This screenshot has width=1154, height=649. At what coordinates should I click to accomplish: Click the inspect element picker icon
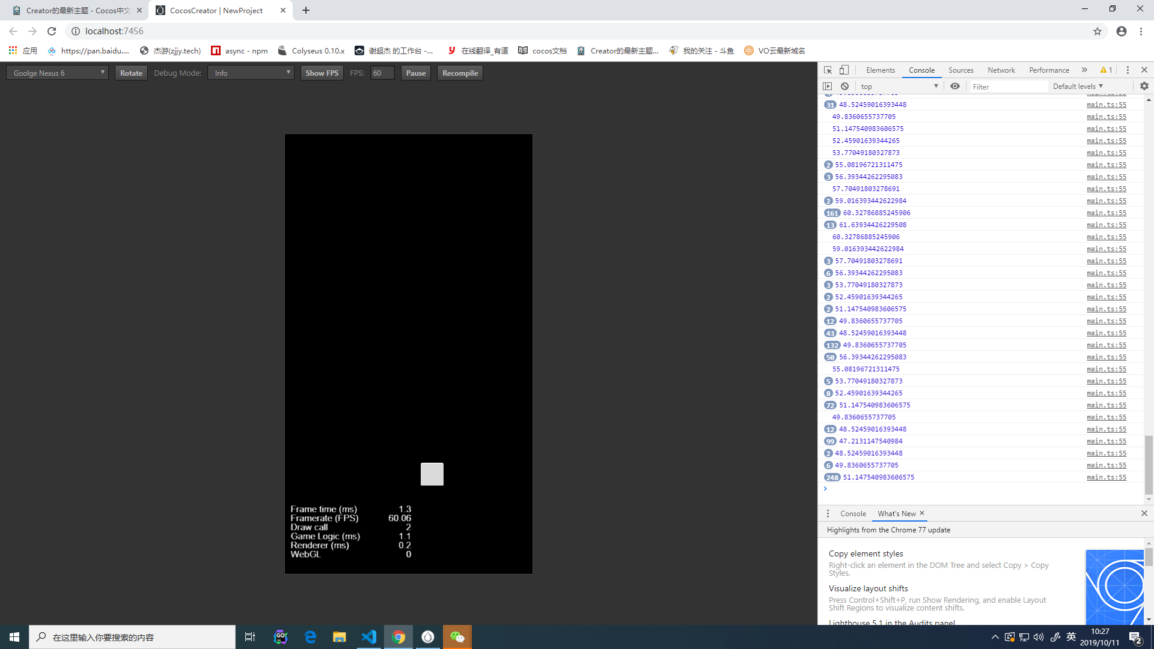point(828,70)
